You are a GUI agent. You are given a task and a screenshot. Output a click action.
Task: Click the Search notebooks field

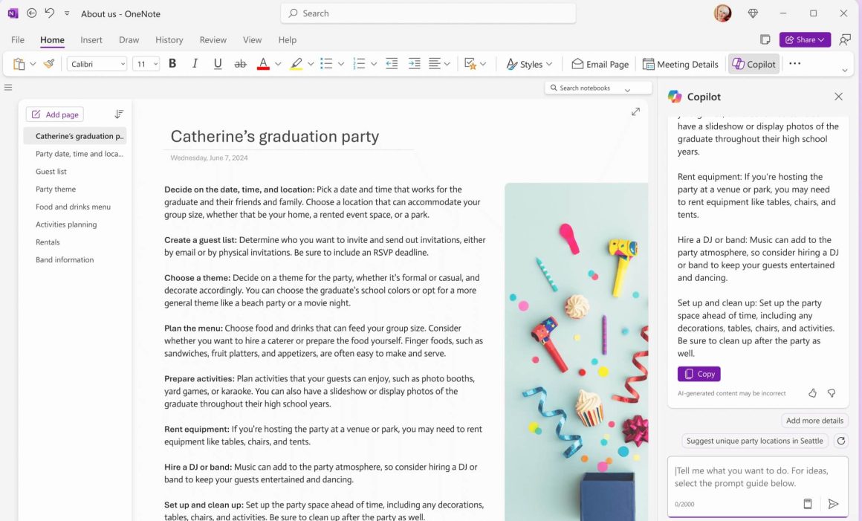[x=598, y=88]
